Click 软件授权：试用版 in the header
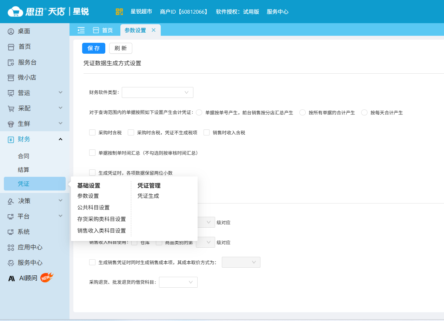Screen dimensions: 444x321 click(x=238, y=12)
